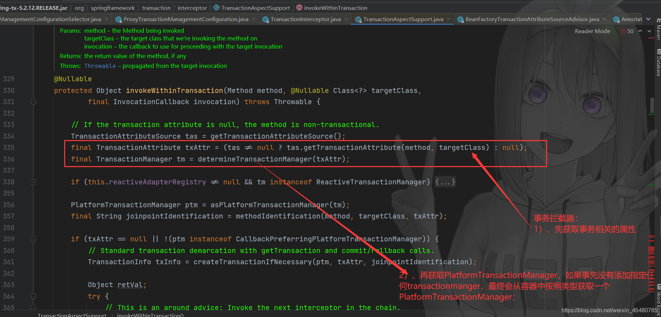This screenshot has width=661, height=317.
Task: Collapse if-block fold at line 359
Action: click(x=33, y=239)
